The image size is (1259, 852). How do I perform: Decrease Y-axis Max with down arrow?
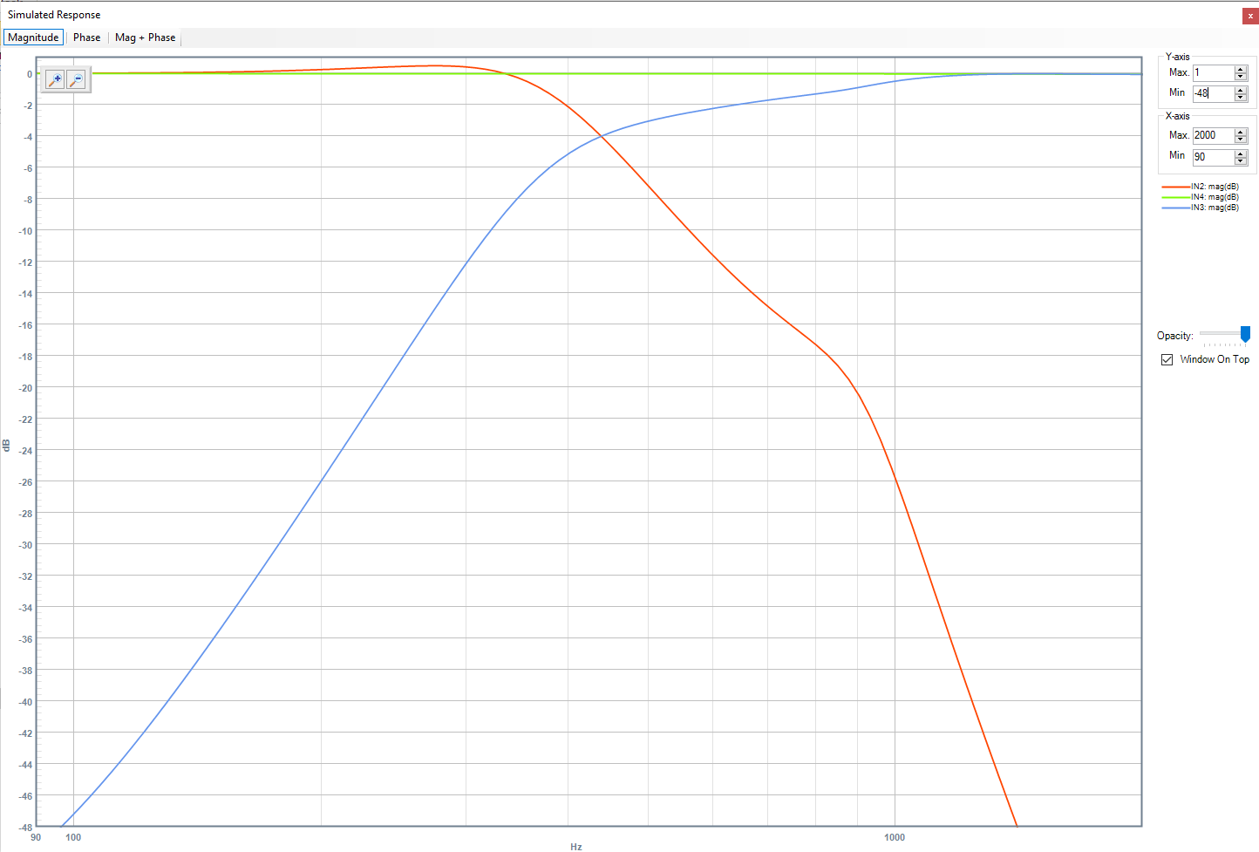pyautogui.click(x=1241, y=77)
